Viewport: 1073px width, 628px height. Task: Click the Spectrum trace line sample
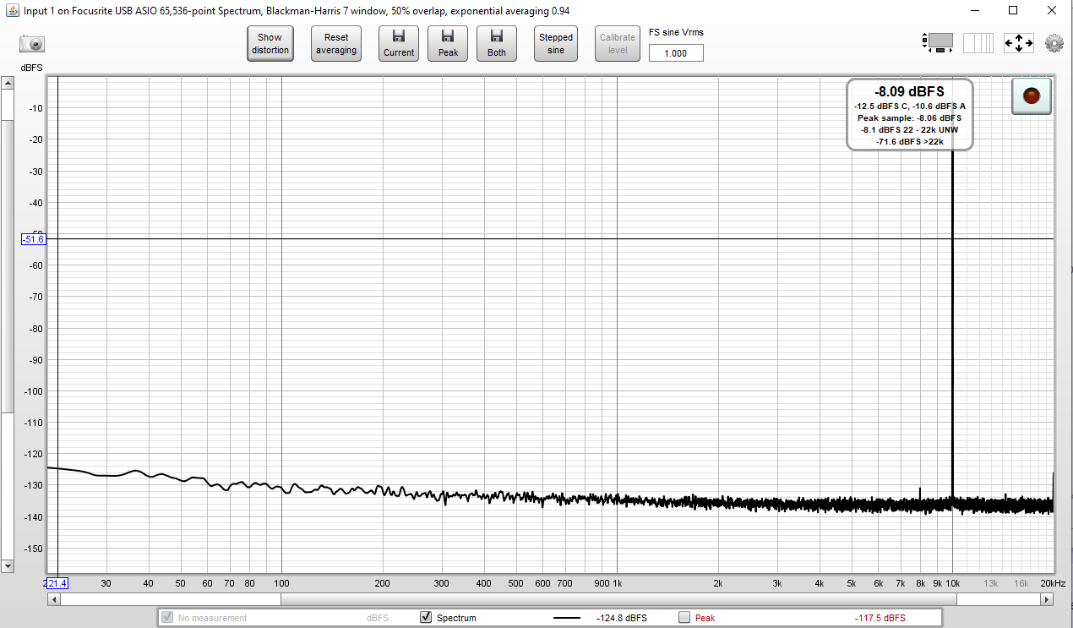[x=567, y=618]
